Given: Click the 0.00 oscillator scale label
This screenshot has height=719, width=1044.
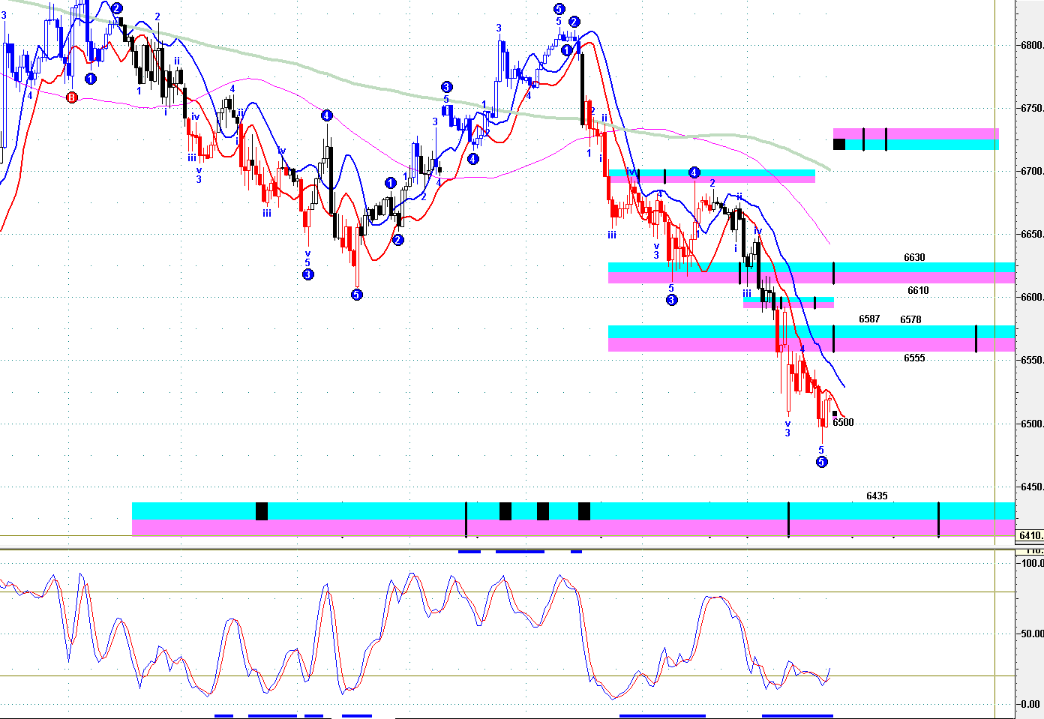Looking at the screenshot, I should (x=1030, y=704).
